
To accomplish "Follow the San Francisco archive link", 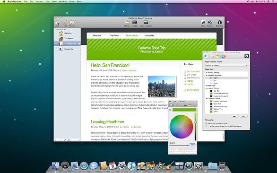I will point(193,71).
